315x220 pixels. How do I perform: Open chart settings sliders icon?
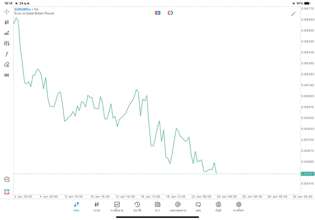click(x=6, y=43)
